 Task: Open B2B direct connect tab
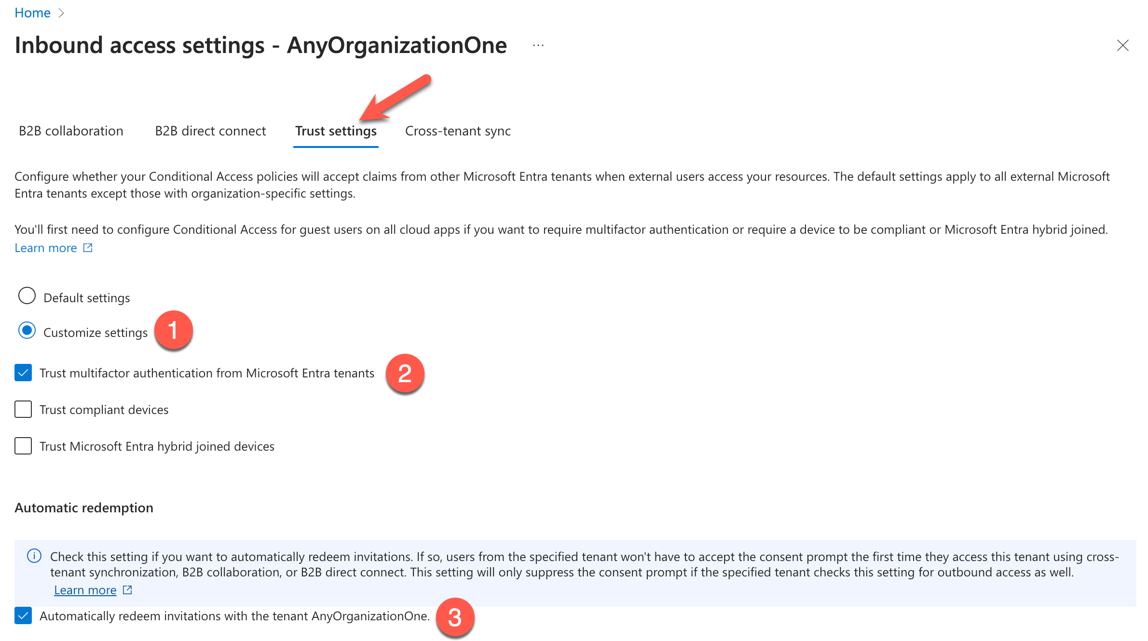(210, 131)
